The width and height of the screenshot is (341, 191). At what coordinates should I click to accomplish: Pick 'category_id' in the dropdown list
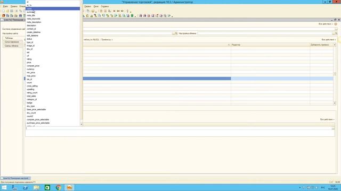(x=32, y=99)
